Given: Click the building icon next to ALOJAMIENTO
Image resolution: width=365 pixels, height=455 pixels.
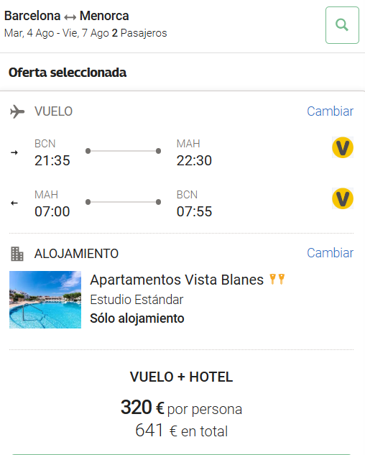Looking at the screenshot, I should click(17, 254).
